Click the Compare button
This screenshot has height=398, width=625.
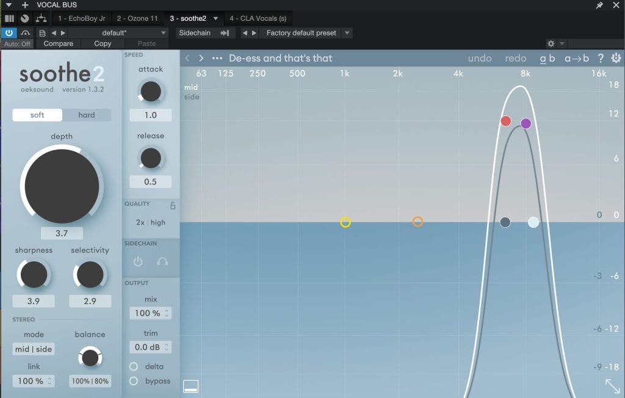coord(59,44)
